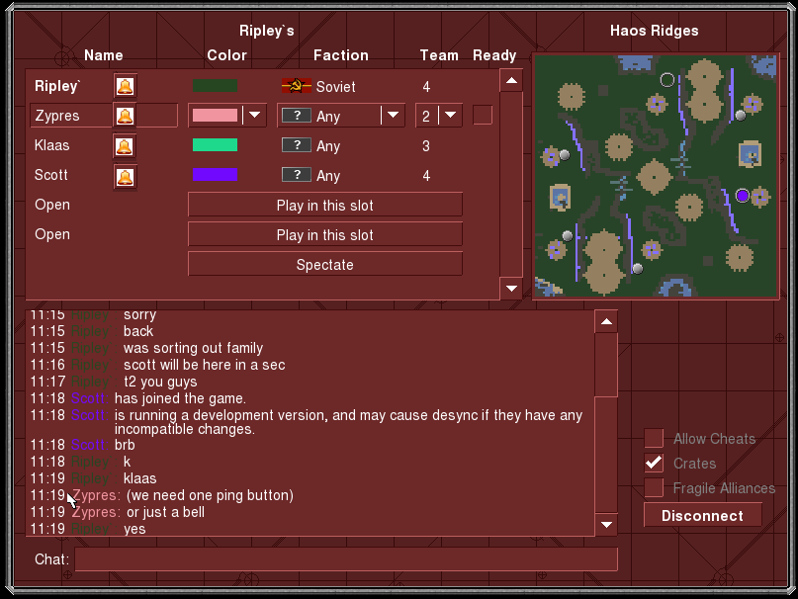
Task: Click the Soviet hammer and sickle flag icon
Action: pos(297,86)
